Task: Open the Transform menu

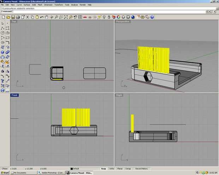Action: tap(59, 5)
